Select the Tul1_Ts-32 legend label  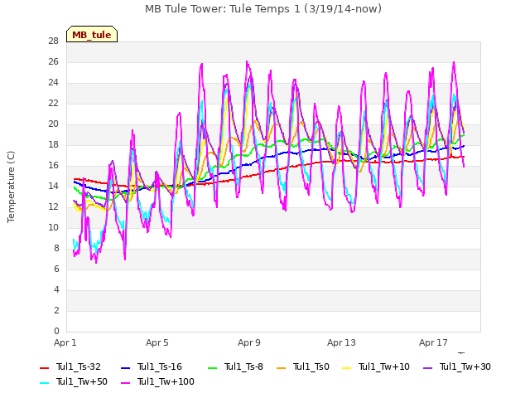point(79,366)
